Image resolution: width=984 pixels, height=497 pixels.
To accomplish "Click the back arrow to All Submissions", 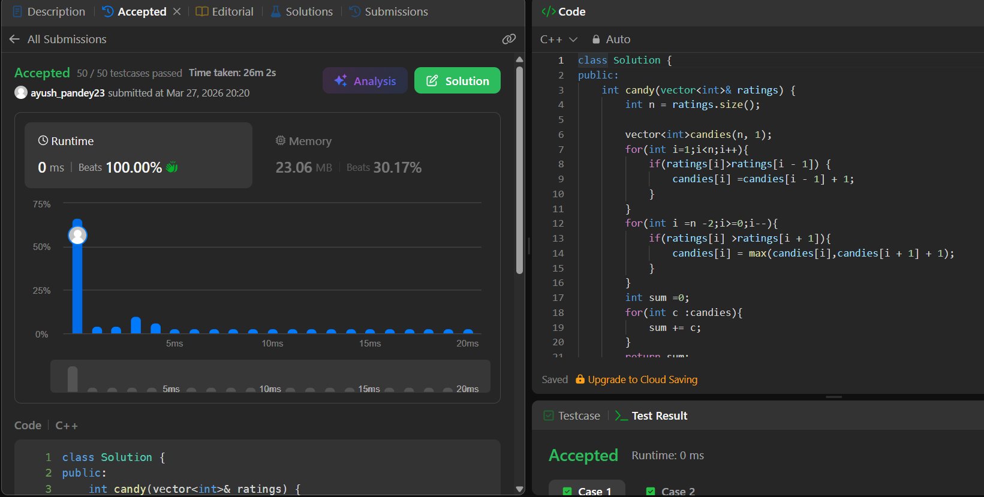I will (x=14, y=39).
